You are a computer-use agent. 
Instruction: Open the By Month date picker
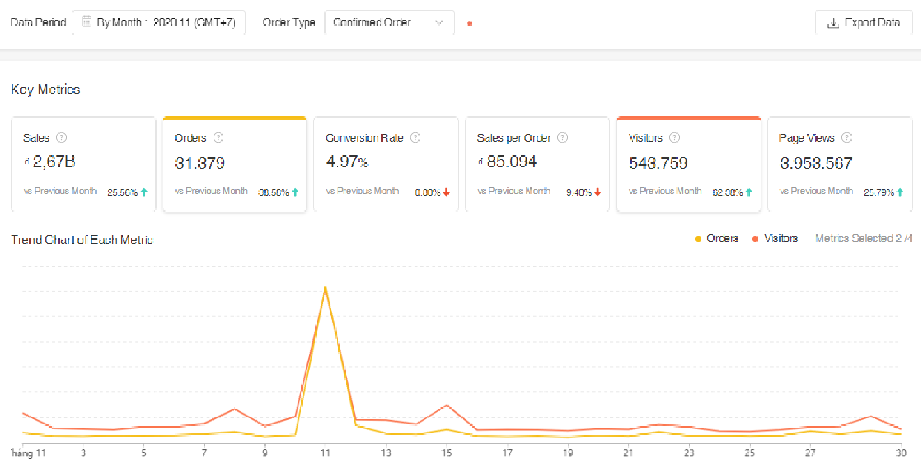(159, 22)
